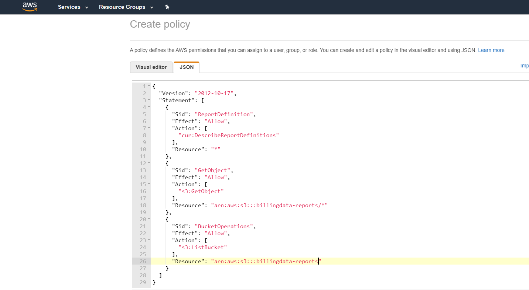Click the "Version" key on line 2
Viewport: 529px width, 290px height.
[x=173, y=93]
